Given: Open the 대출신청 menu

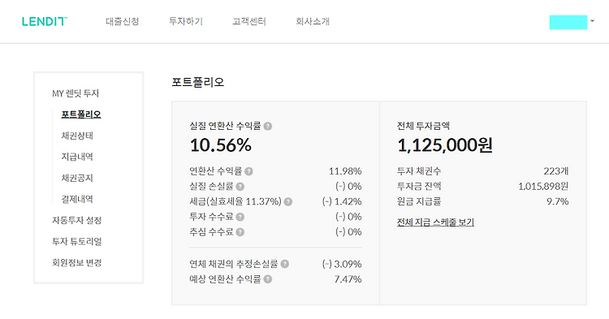Looking at the screenshot, I should point(122,21).
